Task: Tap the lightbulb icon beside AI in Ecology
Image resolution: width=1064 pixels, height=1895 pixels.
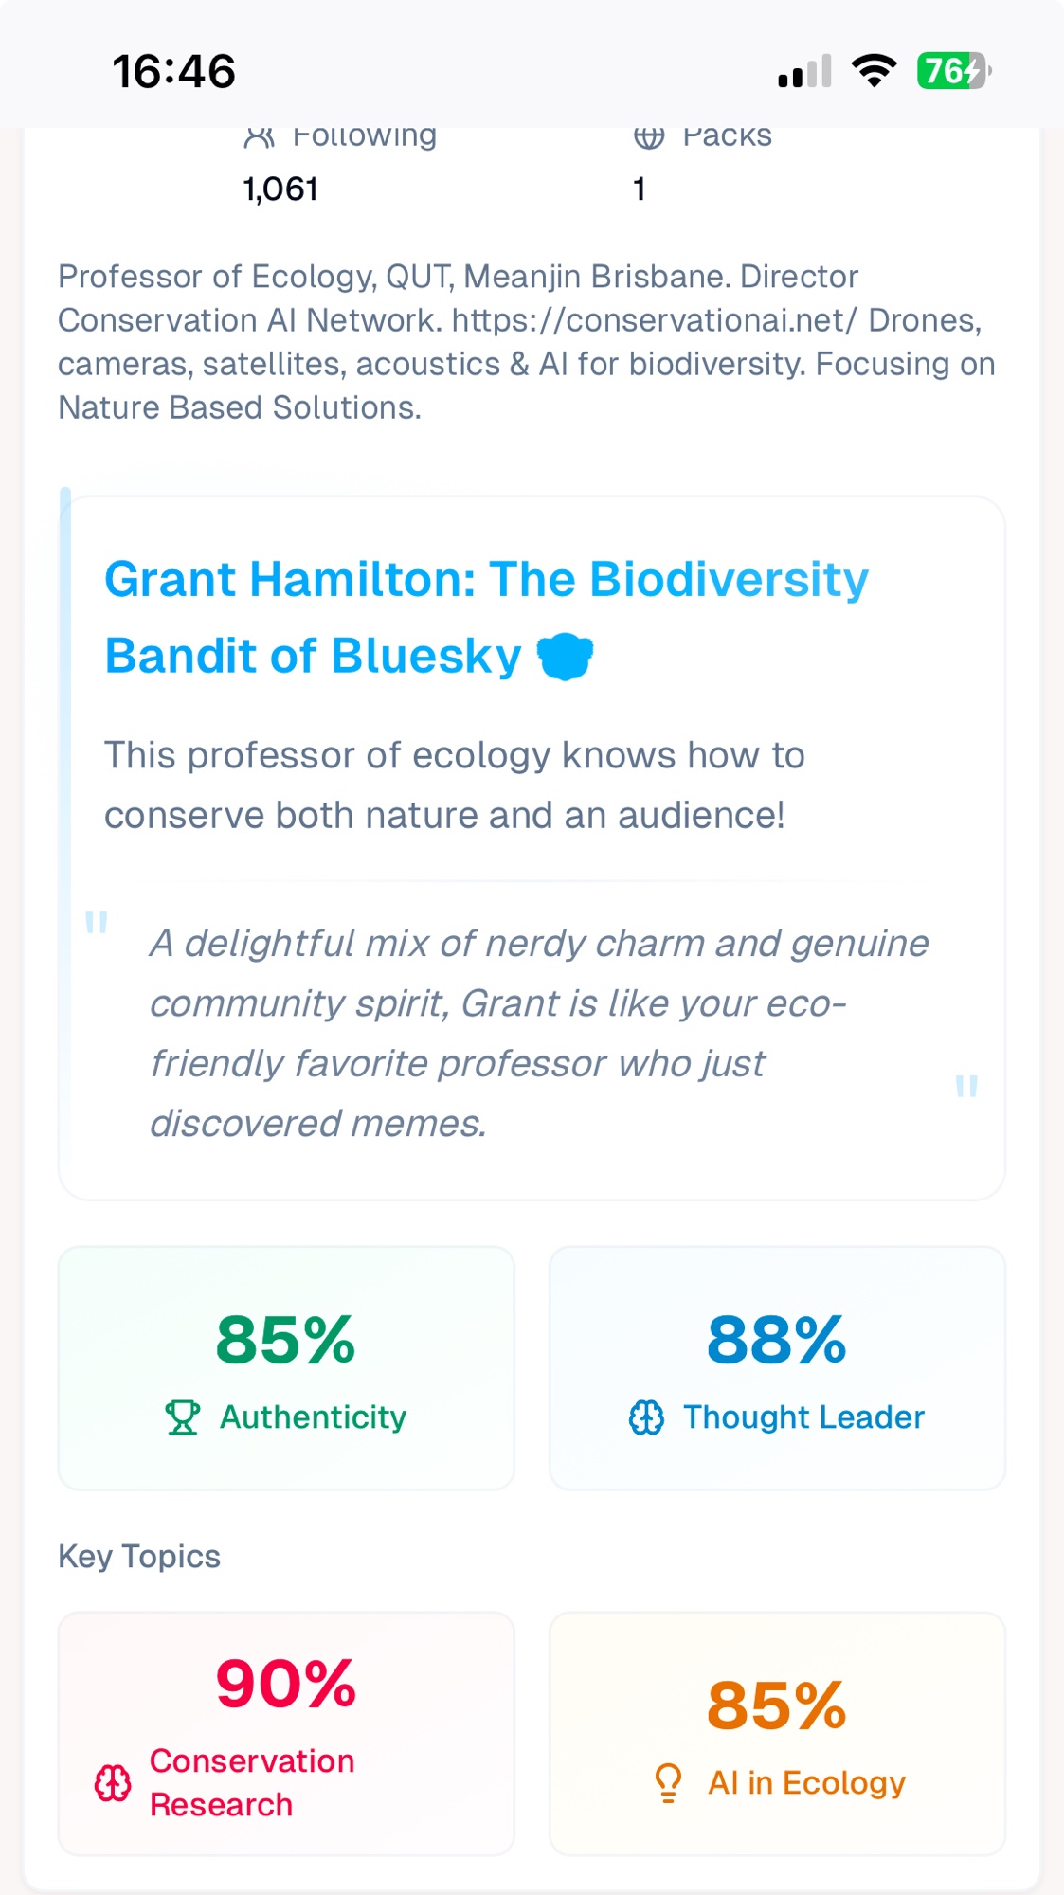Action: [668, 1782]
